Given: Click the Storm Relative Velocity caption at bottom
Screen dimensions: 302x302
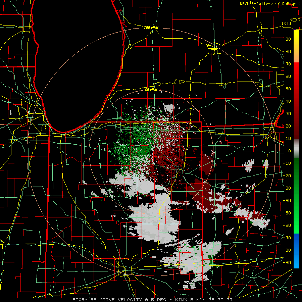Looking at the screenshot, I should tap(152, 300).
